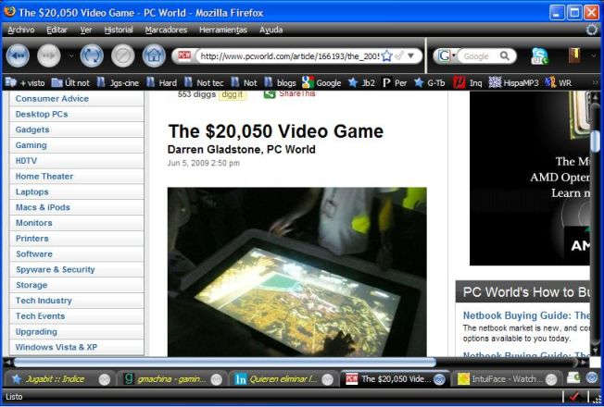Click the Skype toolbar icon
The image size is (604, 407).
(539, 56)
